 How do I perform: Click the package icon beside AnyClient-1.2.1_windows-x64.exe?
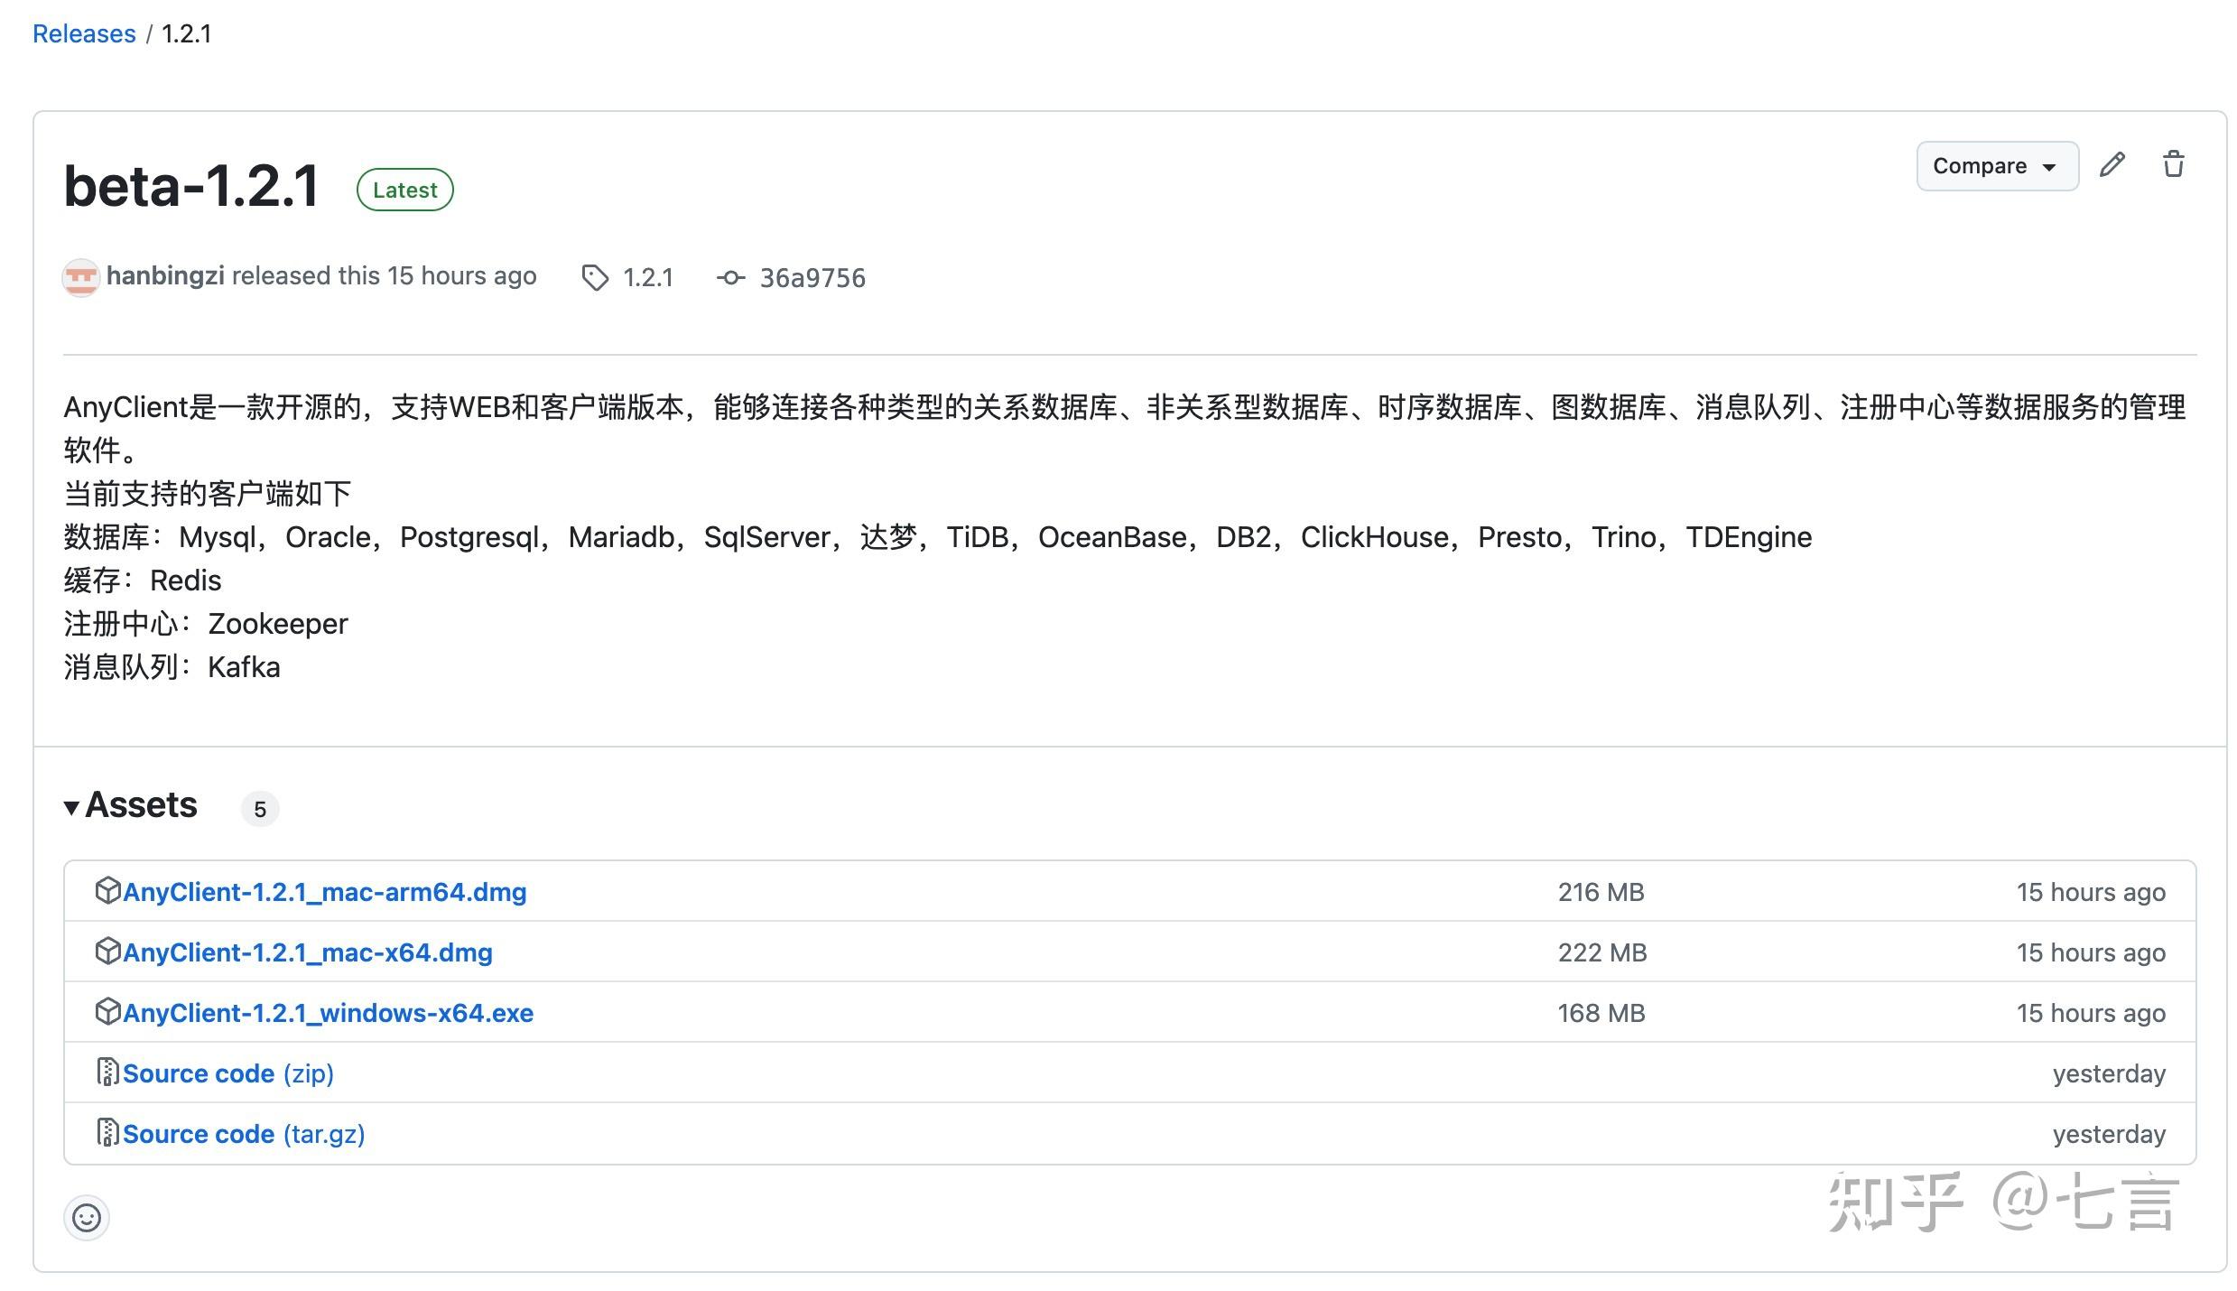click(107, 1012)
